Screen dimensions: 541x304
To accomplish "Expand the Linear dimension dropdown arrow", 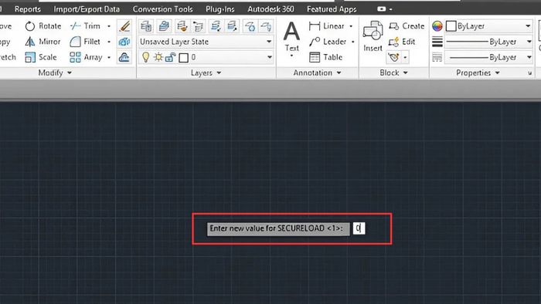I will tap(351, 26).
